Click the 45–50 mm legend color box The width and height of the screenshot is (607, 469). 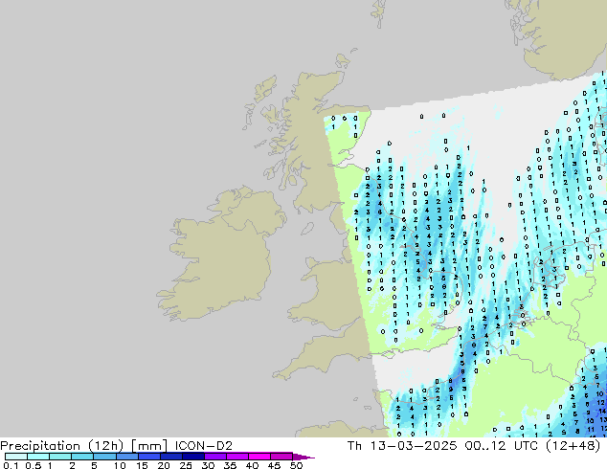click(x=281, y=457)
